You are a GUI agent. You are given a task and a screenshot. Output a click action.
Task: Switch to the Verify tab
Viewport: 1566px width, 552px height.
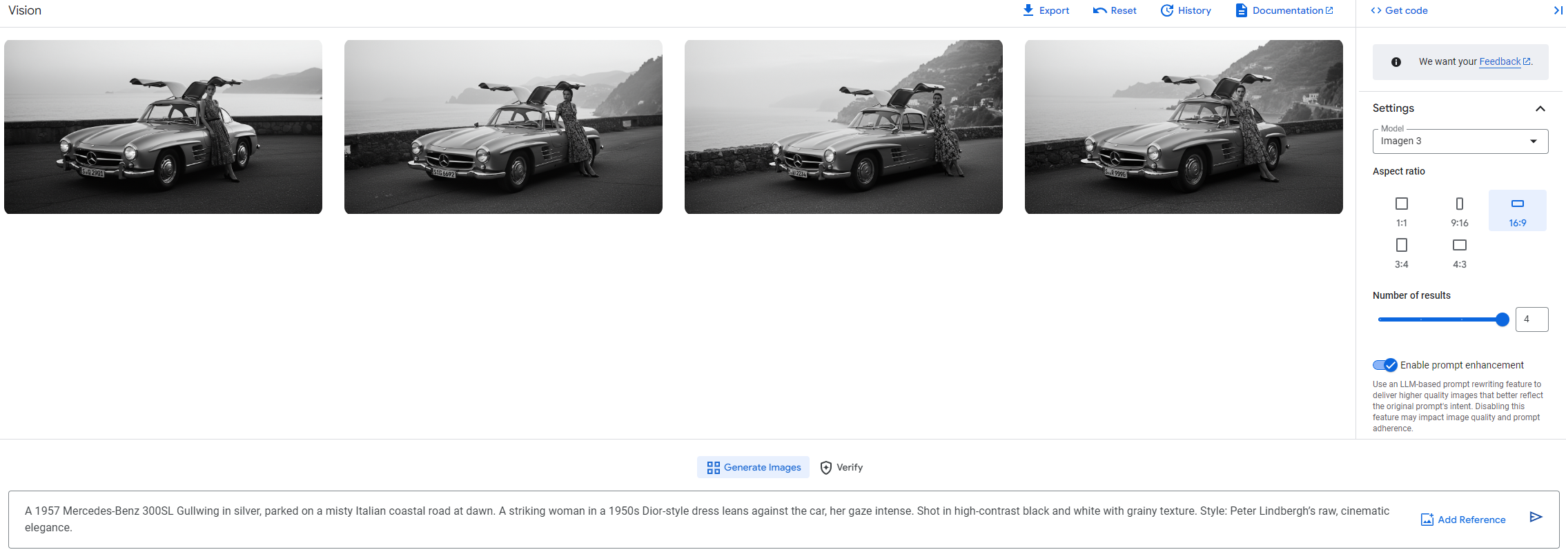[x=842, y=467]
